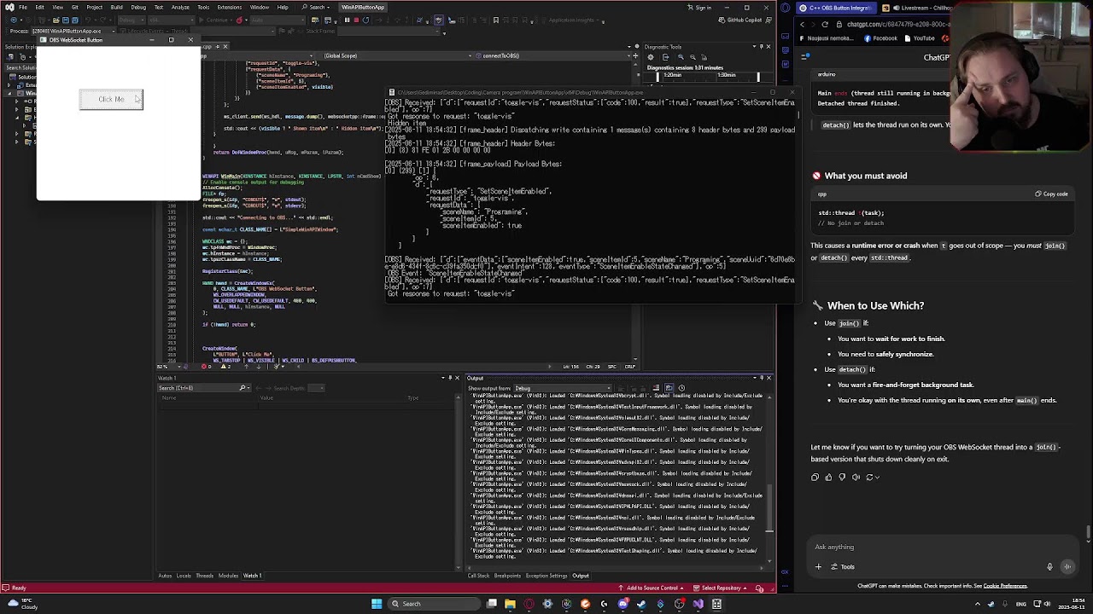Switch to the Breakpoints tab
Screen dimensions: 1093x614
507,576
